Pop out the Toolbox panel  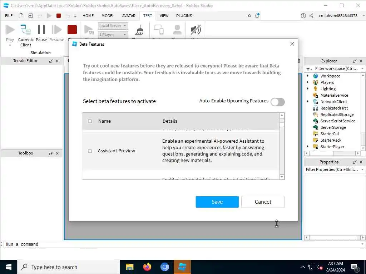51,153
